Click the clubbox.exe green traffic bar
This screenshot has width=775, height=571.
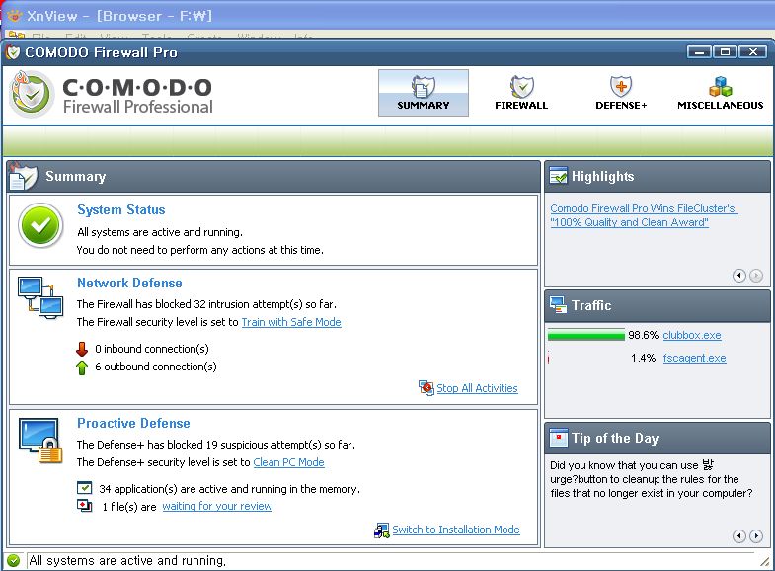pyautogui.click(x=586, y=336)
